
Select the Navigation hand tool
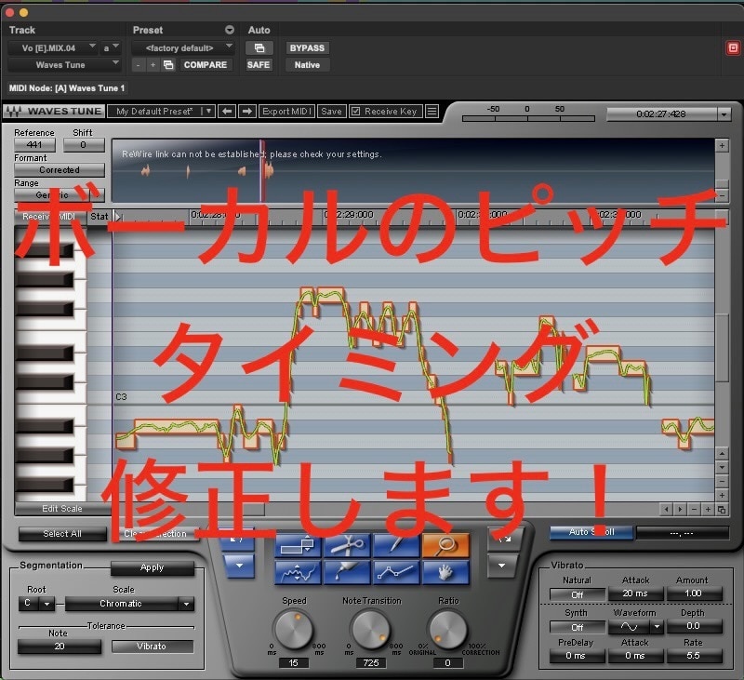[445, 572]
